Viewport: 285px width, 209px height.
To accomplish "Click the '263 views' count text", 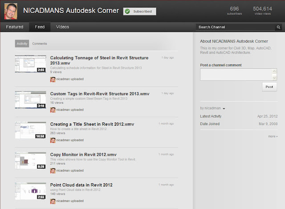I will point(57,133).
